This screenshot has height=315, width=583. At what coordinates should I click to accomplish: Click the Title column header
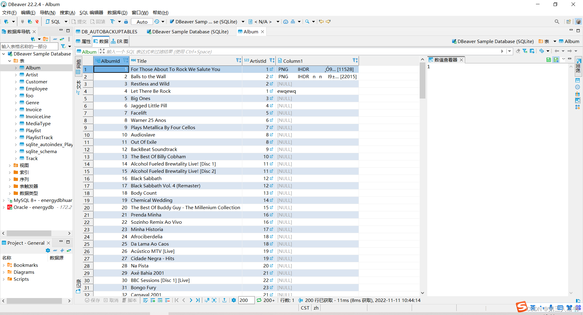pos(186,61)
